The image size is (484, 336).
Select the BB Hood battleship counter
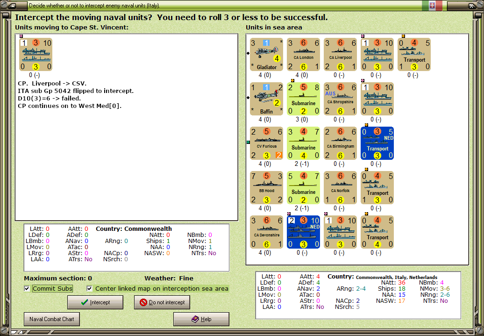coord(266,188)
